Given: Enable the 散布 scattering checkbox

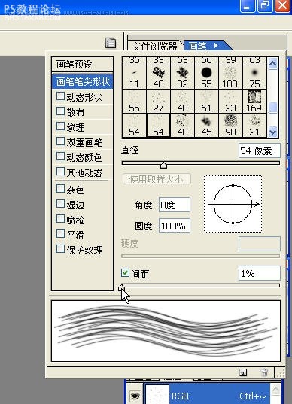Looking at the screenshot, I should 60,111.
